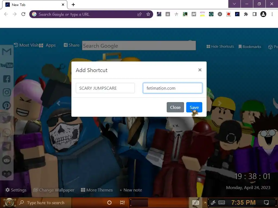Open the notification center icon

[x=266, y=203]
